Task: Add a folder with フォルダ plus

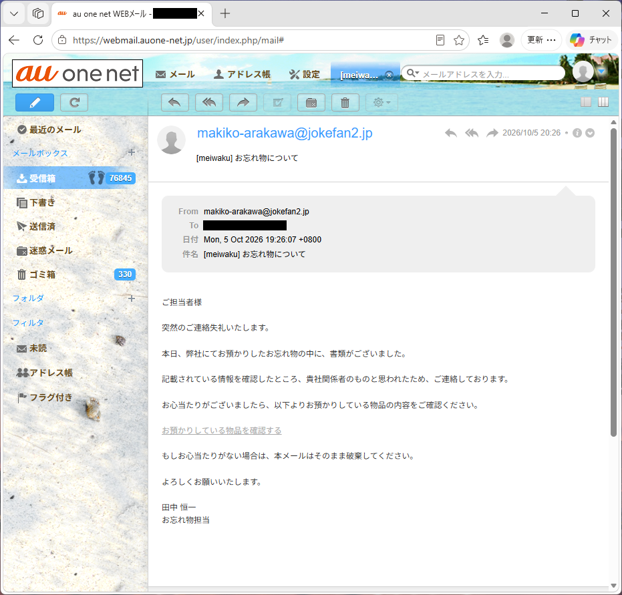Action: tap(132, 299)
